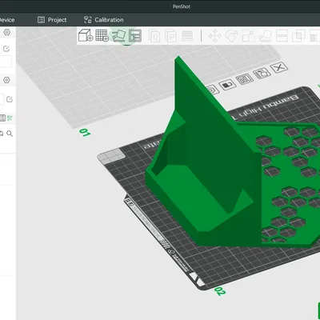
Task: Select the Auto orient tool
Action: [118, 35]
